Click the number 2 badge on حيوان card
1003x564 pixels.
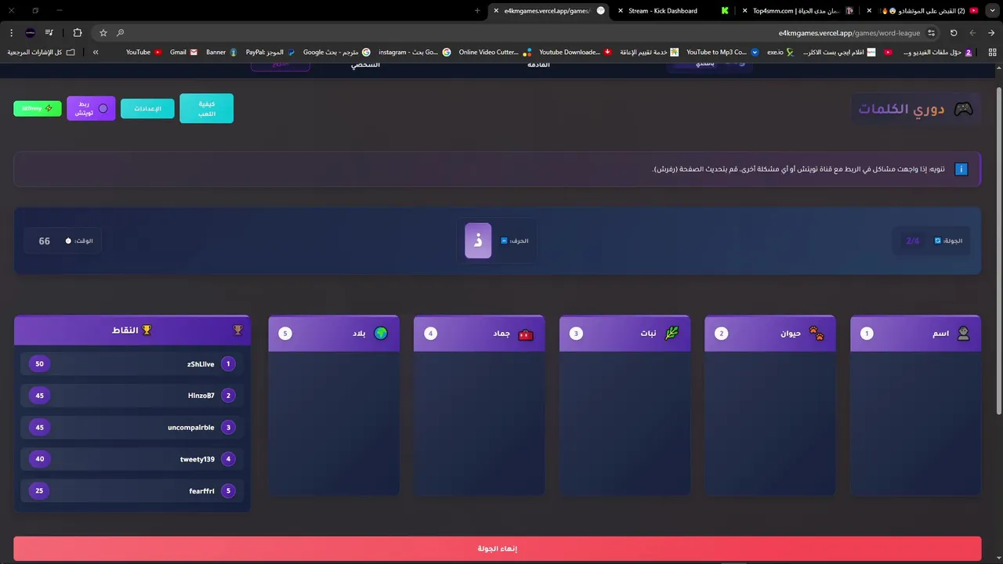pyautogui.click(x=722, y=334)
